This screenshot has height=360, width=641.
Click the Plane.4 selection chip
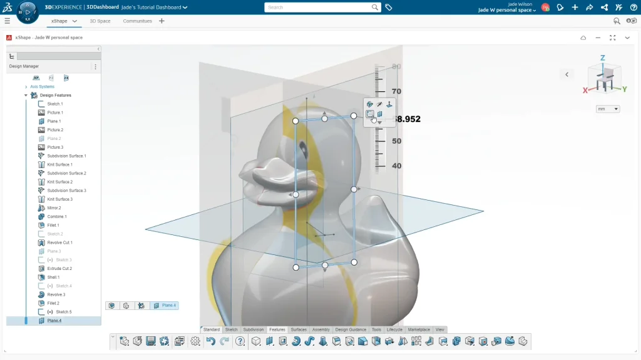tap(165, 306)
